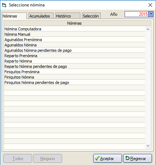The image size is (156, 165).
Task: Select Finiquitos Nómina pendientes de pago
Action: pos(74,82)
